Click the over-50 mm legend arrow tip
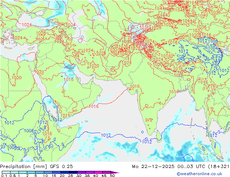Viewport: 230px width, 177px height. tap(115, 172)
